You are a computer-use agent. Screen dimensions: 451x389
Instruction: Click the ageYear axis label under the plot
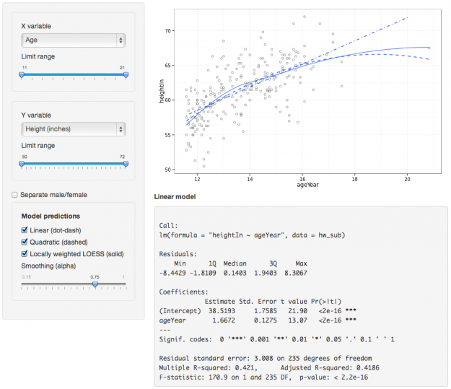click(x=307, y=185)
